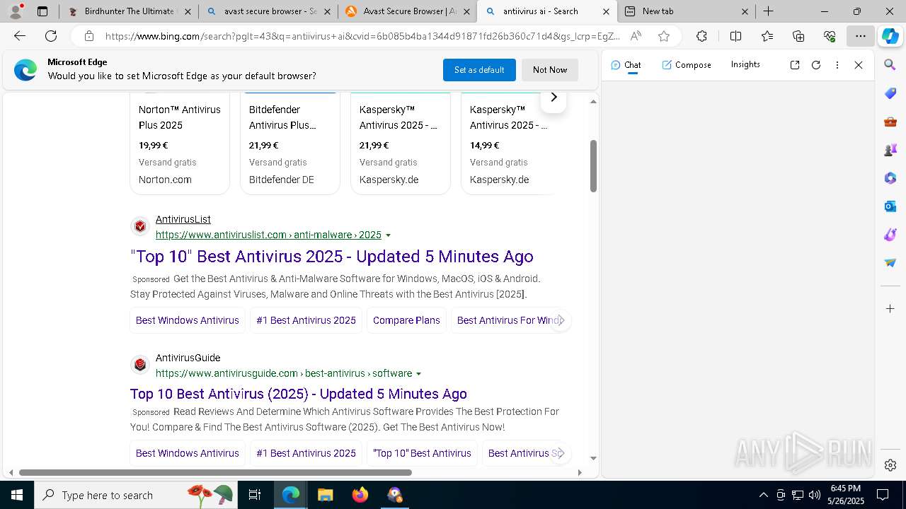This screenshot has width=906, height=509.
Task: Open the tab actions menu icon
Action: click(42, 11)
